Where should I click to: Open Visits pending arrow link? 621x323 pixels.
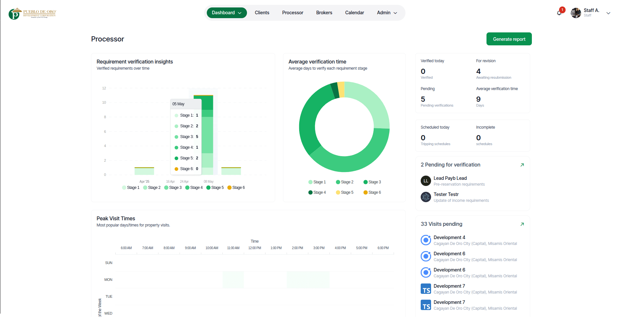click(x=522, y=224)
